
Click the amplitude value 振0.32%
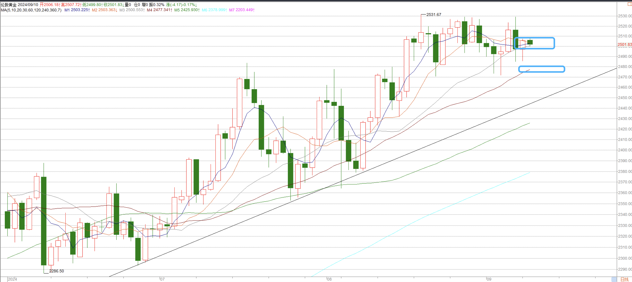coord(156,5)
